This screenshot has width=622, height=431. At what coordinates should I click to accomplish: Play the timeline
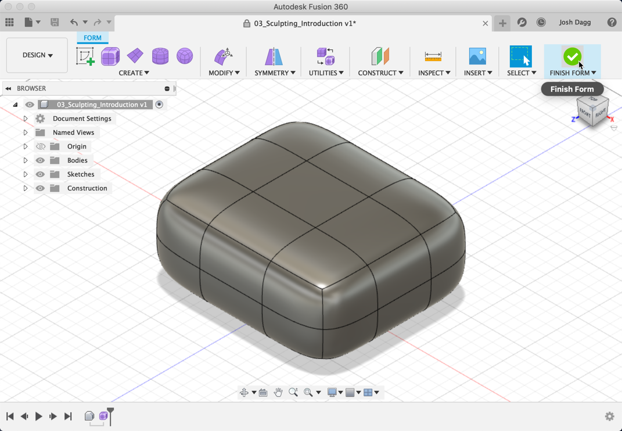click(38, 416)
